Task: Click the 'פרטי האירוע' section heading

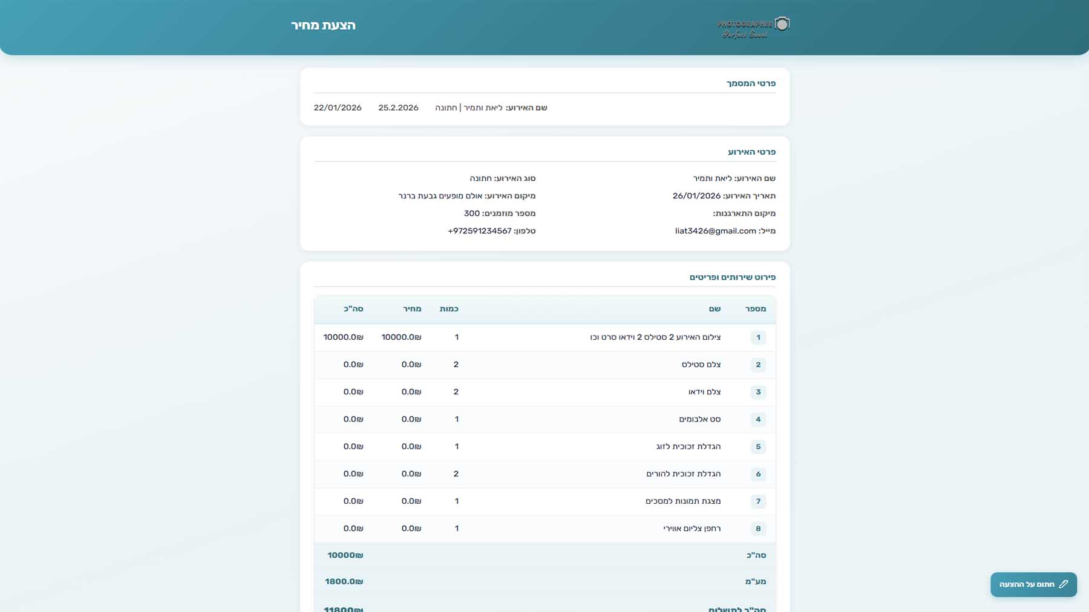Action: 751,152
